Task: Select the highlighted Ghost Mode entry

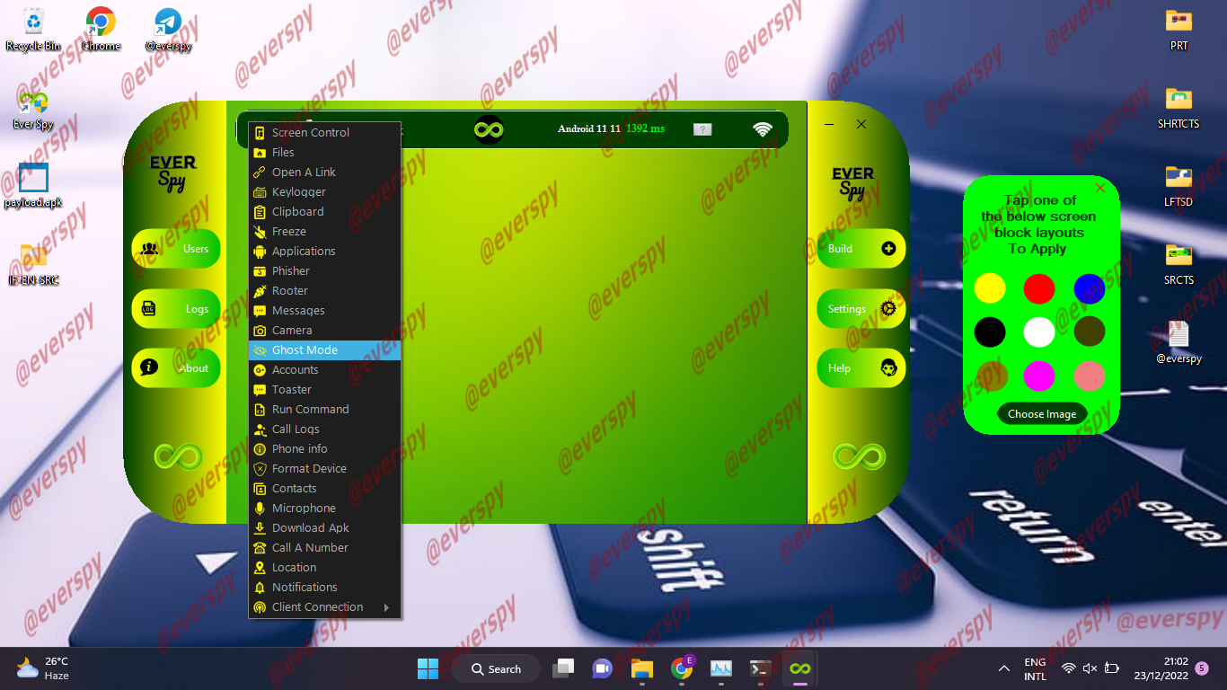Action: (x=324, y=349)
